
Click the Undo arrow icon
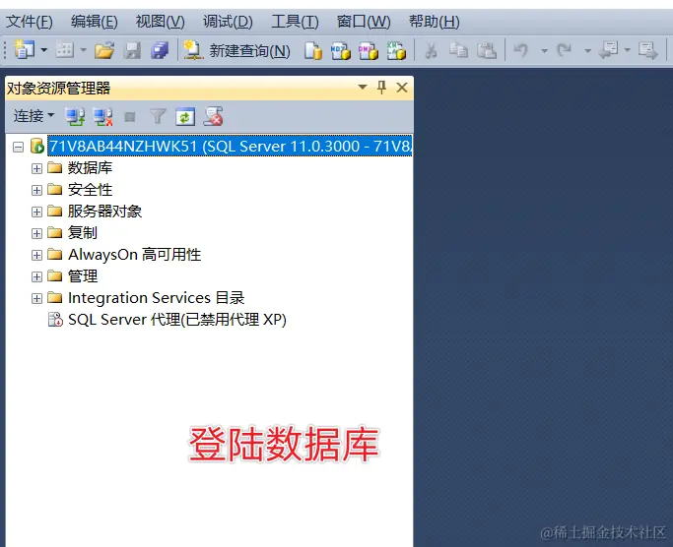tap(521, 50)
